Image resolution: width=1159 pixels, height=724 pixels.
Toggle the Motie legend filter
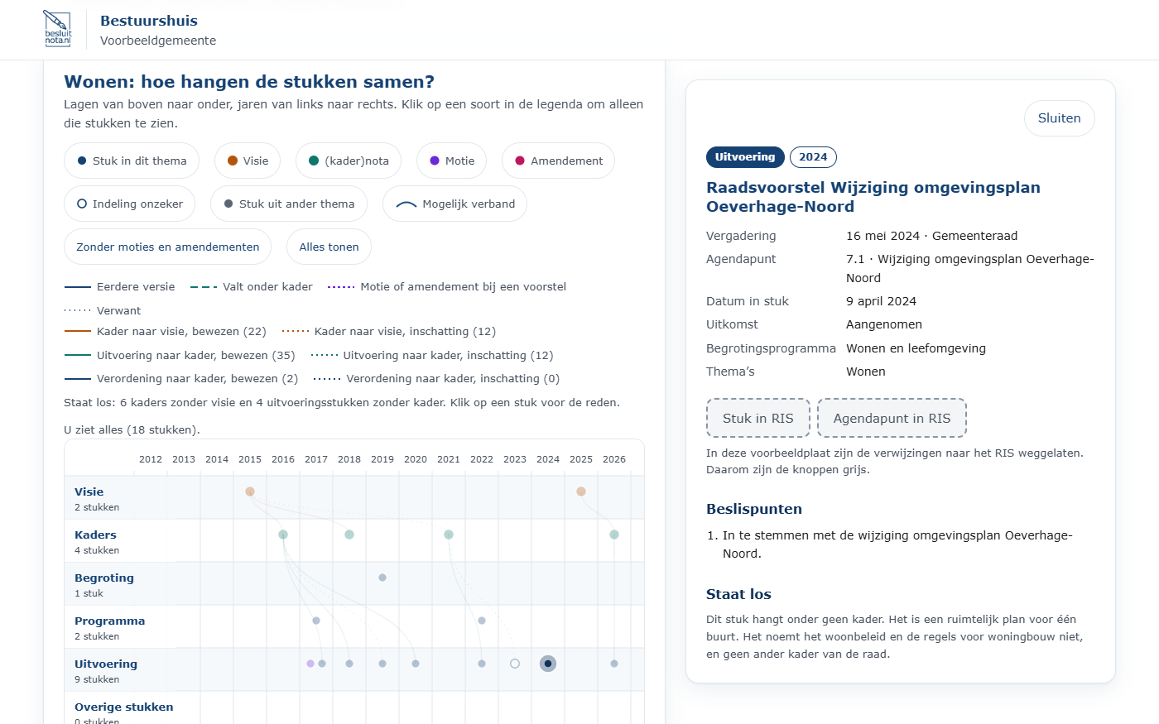[452, 161]
